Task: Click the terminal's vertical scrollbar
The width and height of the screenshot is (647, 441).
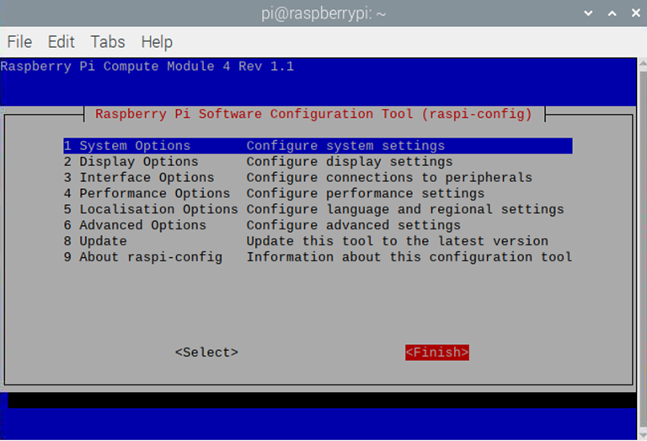Action: pyautogui.click(x=643, y=249)
